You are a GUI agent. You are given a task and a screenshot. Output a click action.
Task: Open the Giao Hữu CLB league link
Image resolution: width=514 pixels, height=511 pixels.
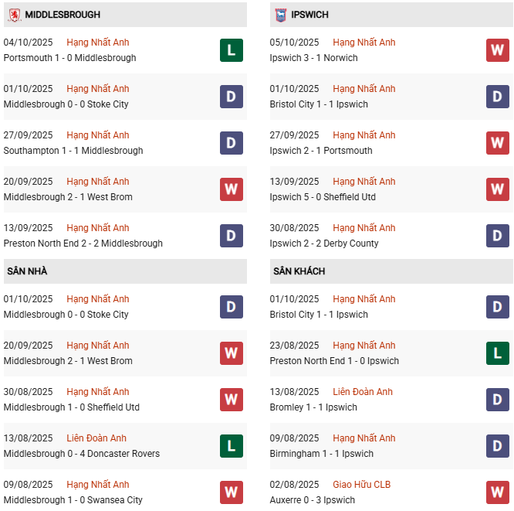coord(361,485)
